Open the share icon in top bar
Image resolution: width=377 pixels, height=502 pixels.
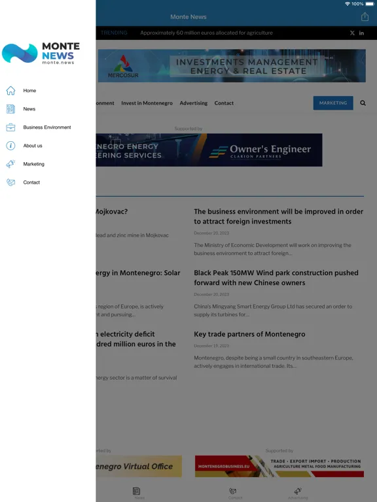coord(365,16)
